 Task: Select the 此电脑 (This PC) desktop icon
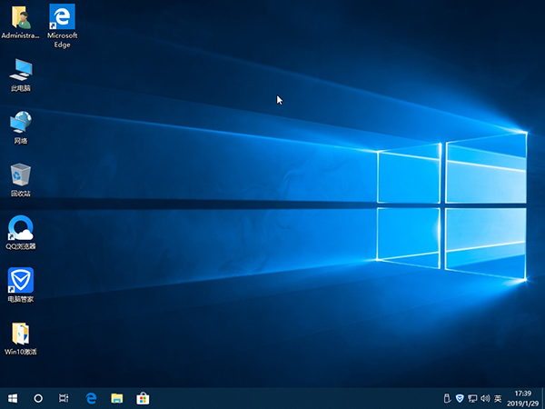point(21,75)
